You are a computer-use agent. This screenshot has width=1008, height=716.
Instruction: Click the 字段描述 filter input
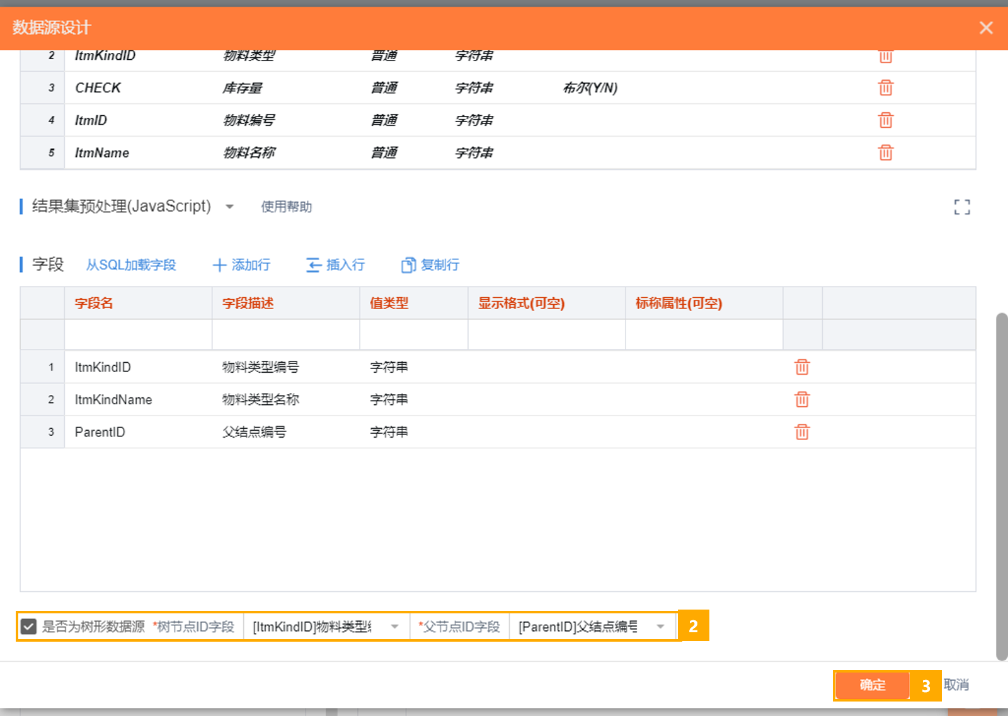(x=286, y=334)
